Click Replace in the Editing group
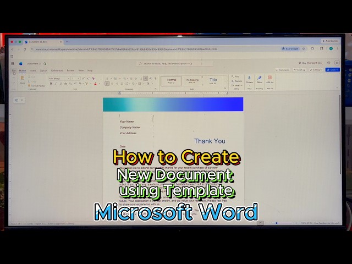 coord(237,81)
